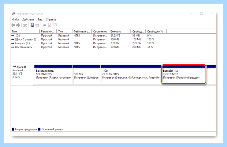
Task: Click the key-shaped toolbar icon
Action: [x=44, y=25]
